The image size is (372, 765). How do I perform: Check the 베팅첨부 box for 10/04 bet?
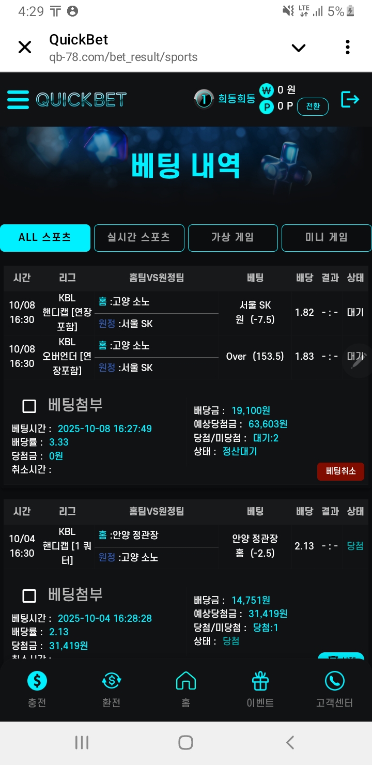click(x=29, y=596)
